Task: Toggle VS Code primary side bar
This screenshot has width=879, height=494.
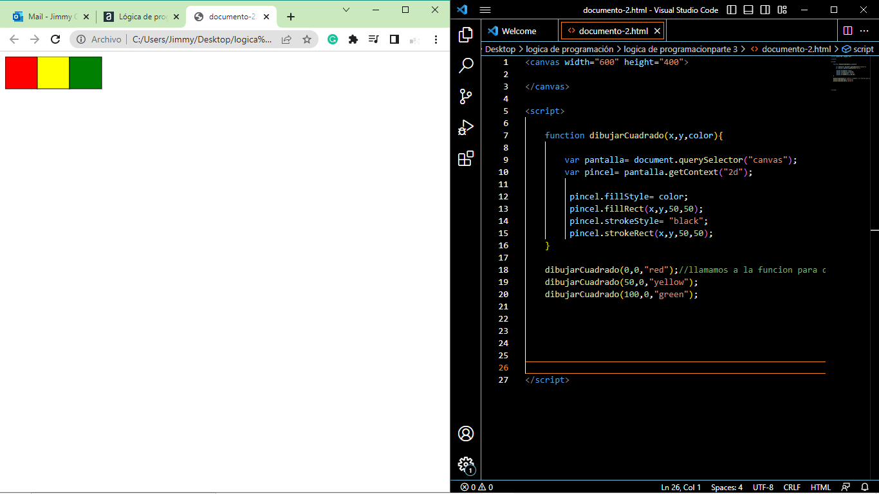Action: (732, 10)
